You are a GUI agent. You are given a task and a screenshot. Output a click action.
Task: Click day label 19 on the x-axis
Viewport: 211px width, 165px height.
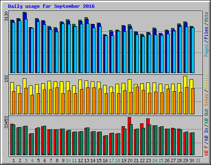point(124,160)
